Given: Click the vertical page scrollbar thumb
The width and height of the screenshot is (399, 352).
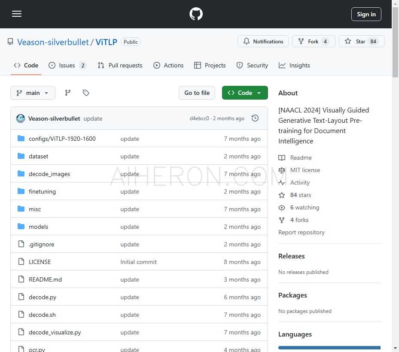Looking at the screenshot, I should (x=395, y=42).
